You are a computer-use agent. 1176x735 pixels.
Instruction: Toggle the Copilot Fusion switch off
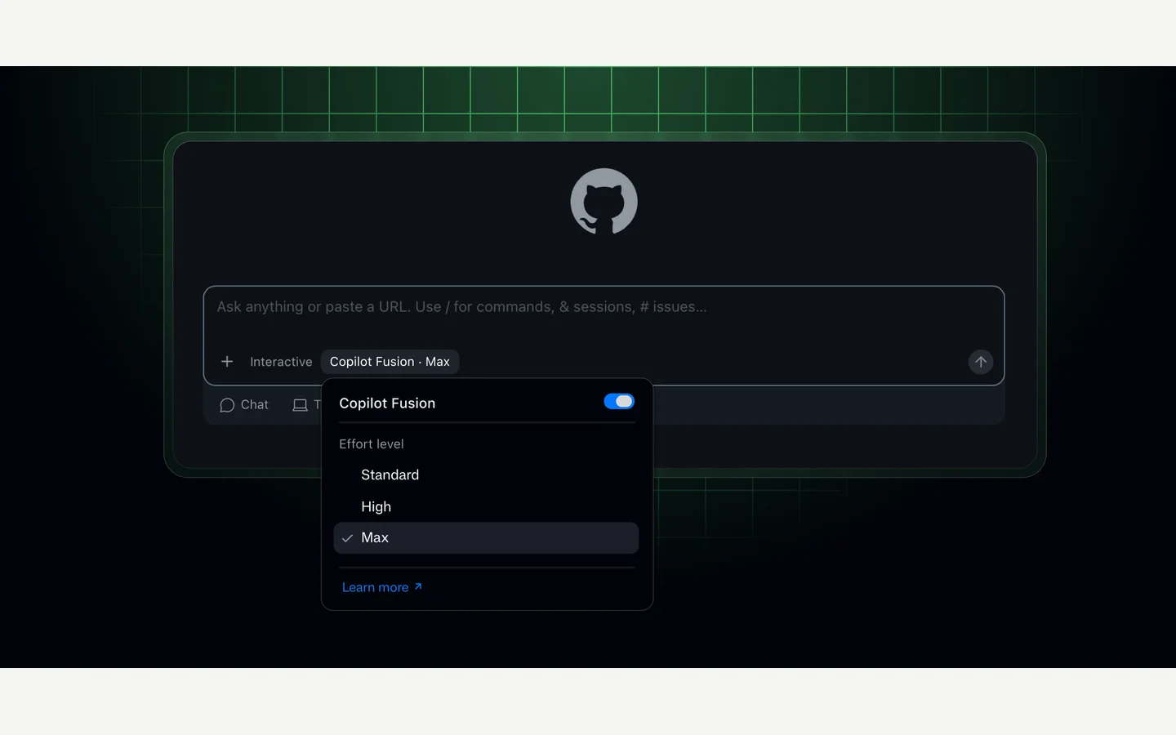619,401
